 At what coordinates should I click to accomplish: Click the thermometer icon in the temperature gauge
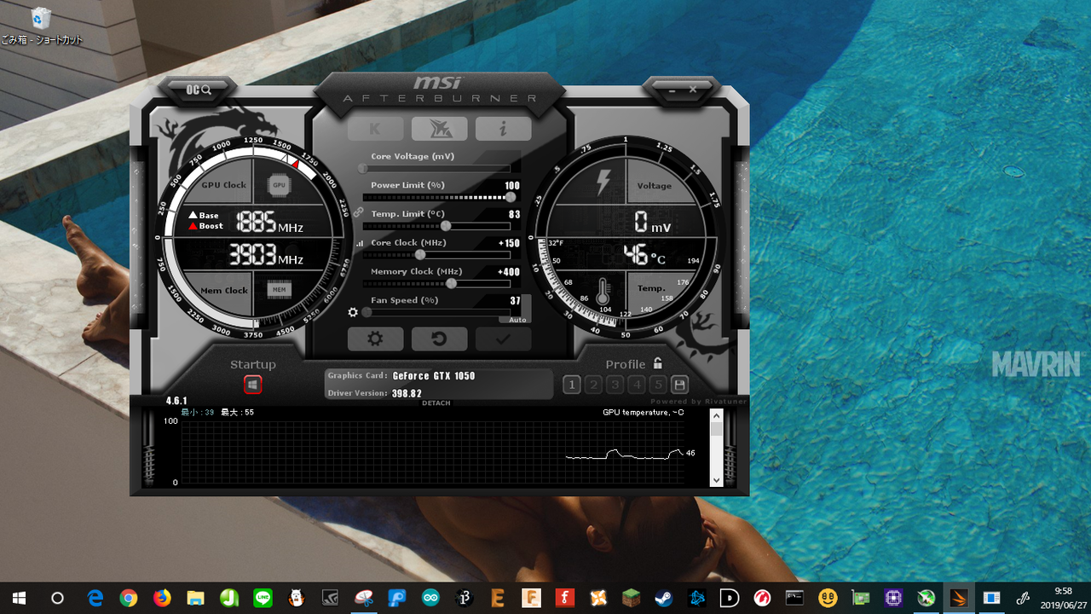[603, 292]
